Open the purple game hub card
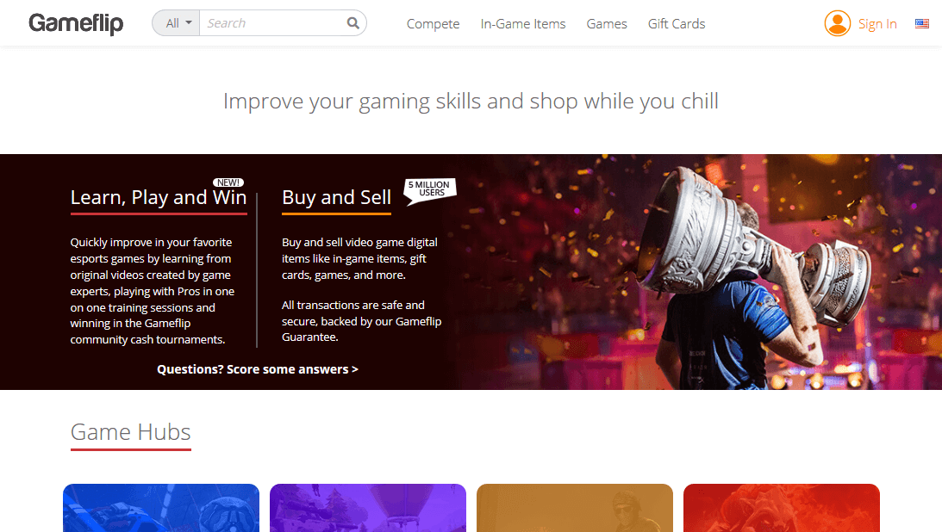The image size is (942, 532). 368,508
